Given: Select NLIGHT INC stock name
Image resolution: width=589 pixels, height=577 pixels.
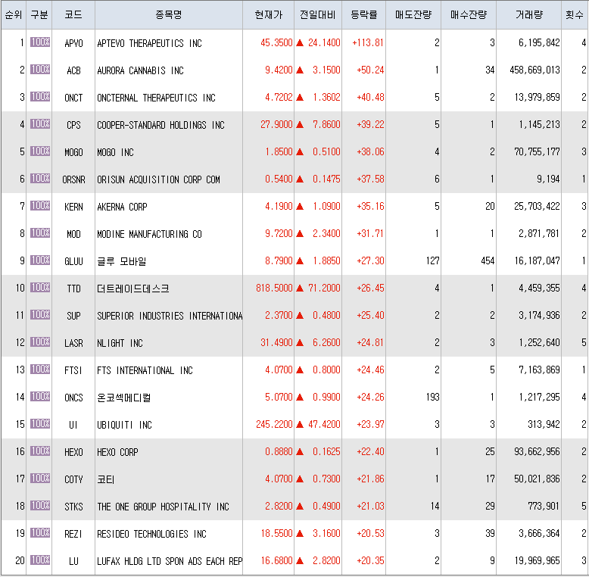Looking at the screenshot, I should tap(120, 343).
